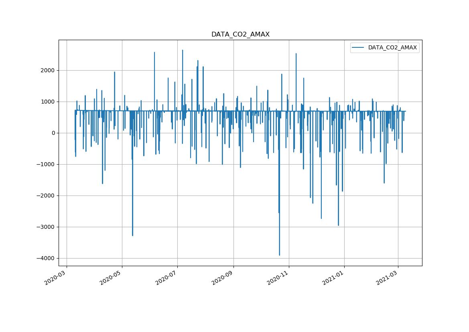Click the 2000 y-axis tick label

(x=48, y=71)
